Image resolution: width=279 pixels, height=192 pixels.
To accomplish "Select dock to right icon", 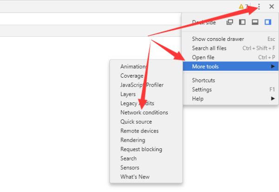I will (267, 22).
